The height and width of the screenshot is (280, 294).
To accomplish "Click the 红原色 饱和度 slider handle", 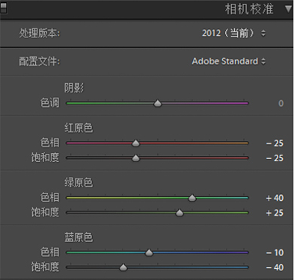I will click(x=135, y=158).
